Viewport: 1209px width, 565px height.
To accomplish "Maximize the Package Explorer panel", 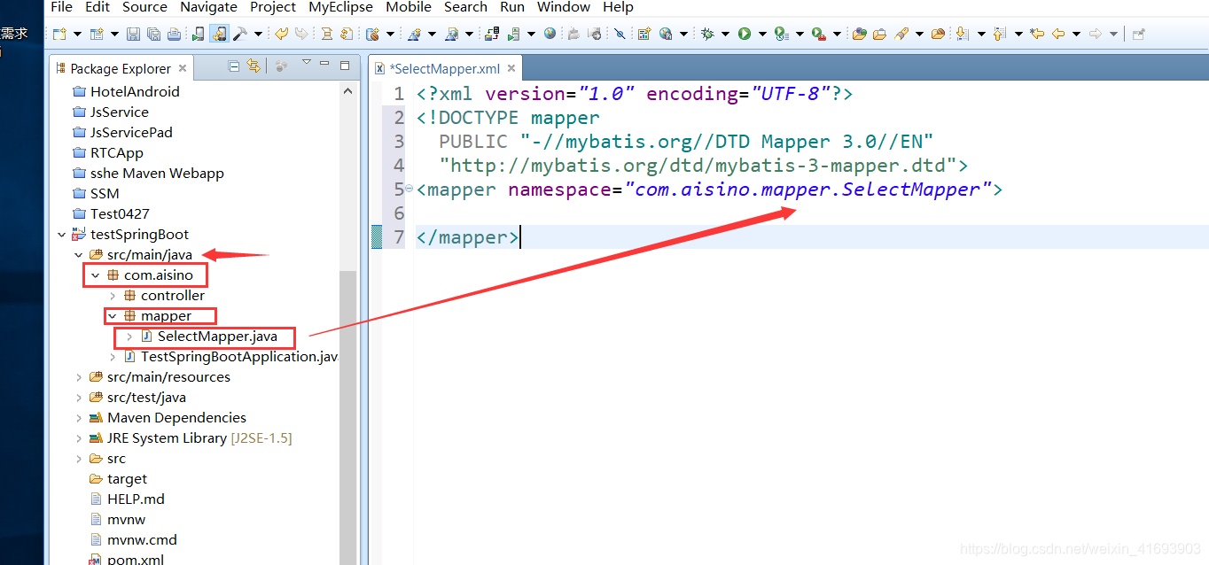I will point(345,65).
